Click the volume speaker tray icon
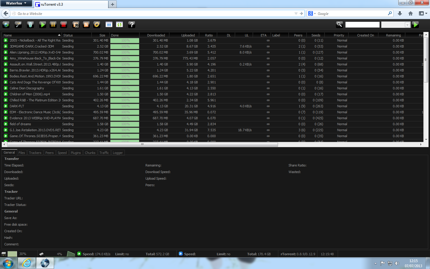Screen dimensions: 430x269 click(397, 263)
